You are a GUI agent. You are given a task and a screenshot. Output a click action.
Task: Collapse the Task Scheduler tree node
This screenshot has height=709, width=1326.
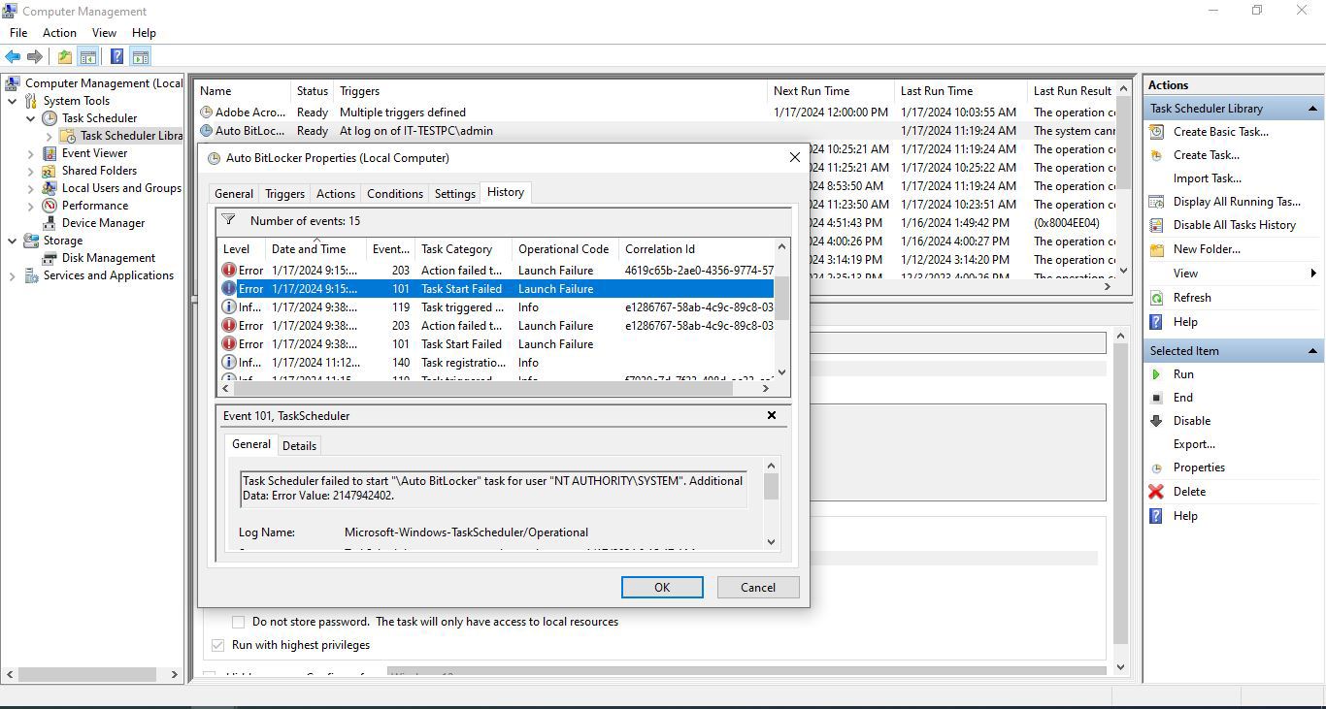(31, 118)
